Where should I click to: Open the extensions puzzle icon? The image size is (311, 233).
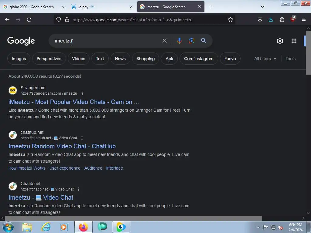pos(282,20)
